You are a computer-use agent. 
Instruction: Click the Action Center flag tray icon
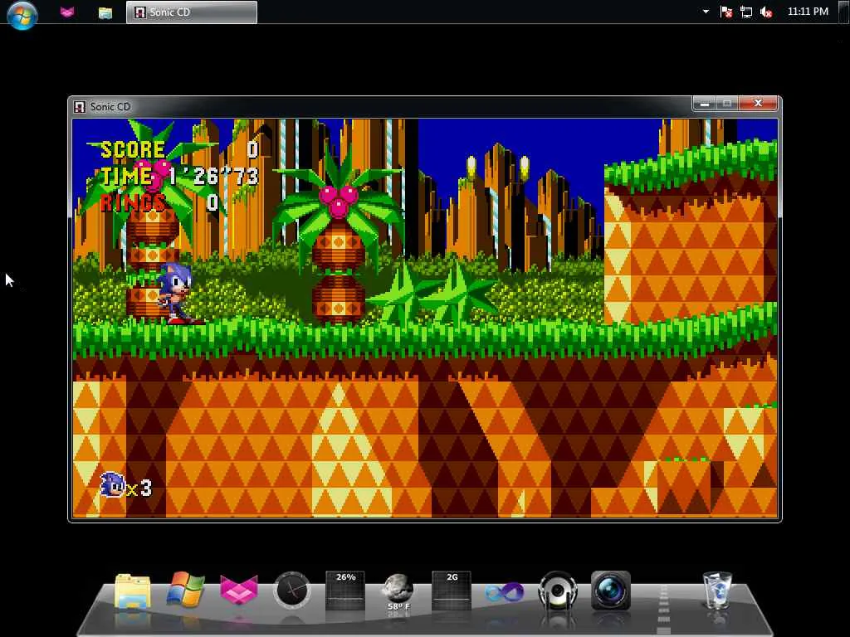(725, 12)
